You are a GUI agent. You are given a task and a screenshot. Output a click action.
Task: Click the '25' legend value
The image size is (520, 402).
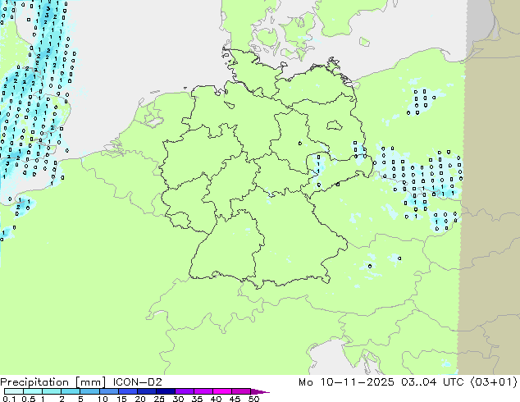pyautogui.click(x=159, y=399)
